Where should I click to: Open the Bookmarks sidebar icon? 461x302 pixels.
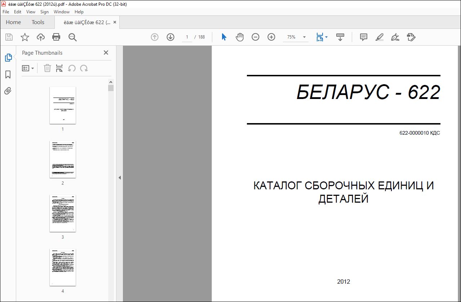coord(8,75)
